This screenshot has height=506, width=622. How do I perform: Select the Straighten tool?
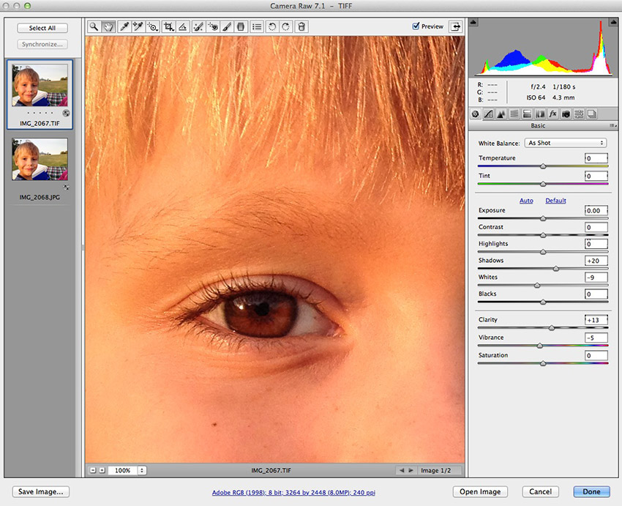pyautogui.click(x=182, y=27)
